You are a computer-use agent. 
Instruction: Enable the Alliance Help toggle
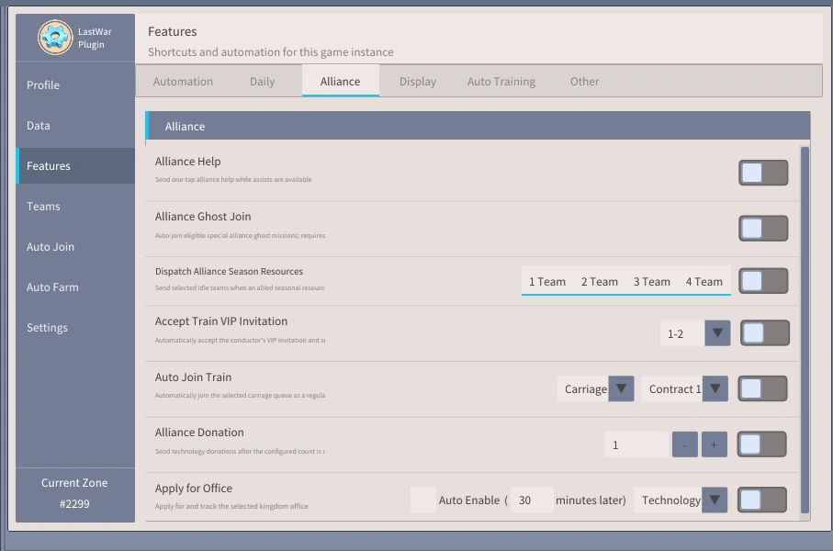[763, 173]
